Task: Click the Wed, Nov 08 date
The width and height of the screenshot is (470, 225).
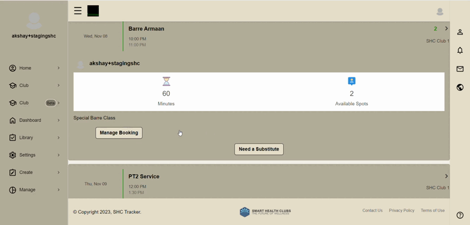Action: pyautogui.click(x=96, y=36)
